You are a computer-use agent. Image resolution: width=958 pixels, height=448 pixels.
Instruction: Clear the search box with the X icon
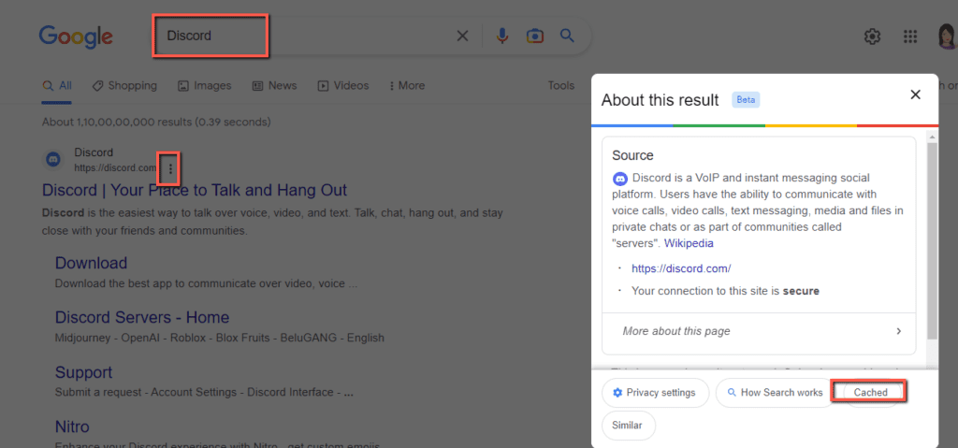pos(462,36)
